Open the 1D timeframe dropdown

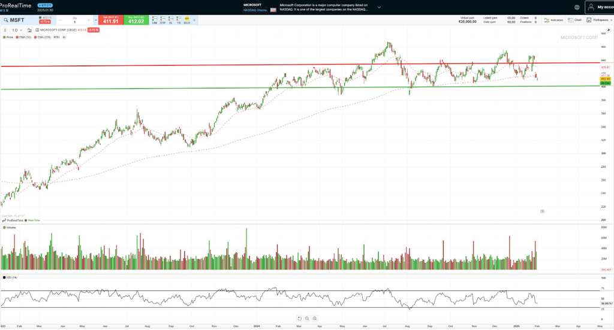16,30
